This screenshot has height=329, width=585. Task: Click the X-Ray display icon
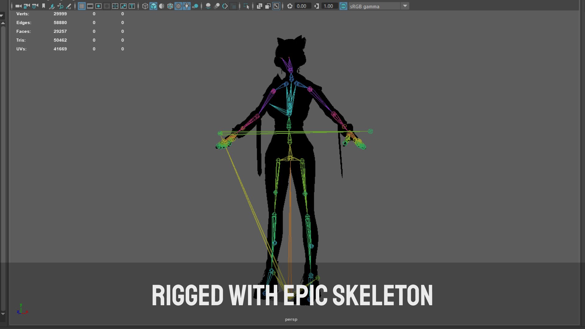click(259, 6)
